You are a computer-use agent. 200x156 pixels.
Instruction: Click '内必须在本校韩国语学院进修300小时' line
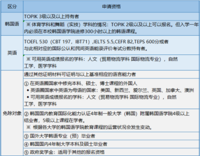click(81, 31)
